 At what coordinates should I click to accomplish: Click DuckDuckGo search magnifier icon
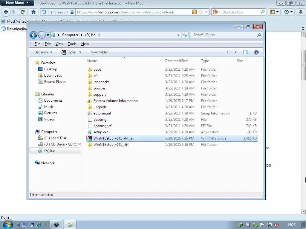click(262, 12)
